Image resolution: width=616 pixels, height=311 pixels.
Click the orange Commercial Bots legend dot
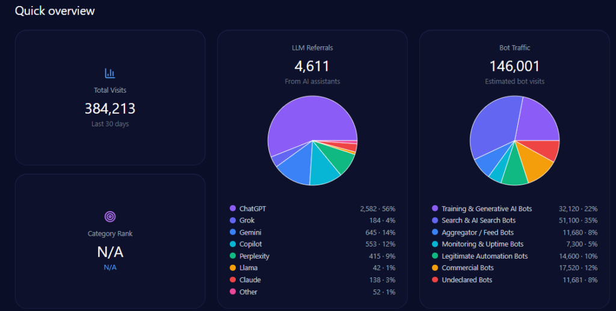tap(434, 268)
